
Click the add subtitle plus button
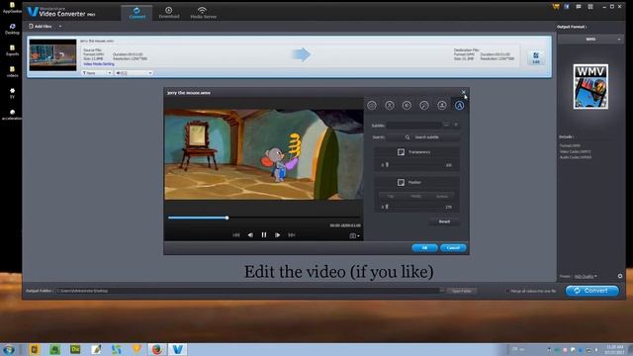(x=456, y=126)
